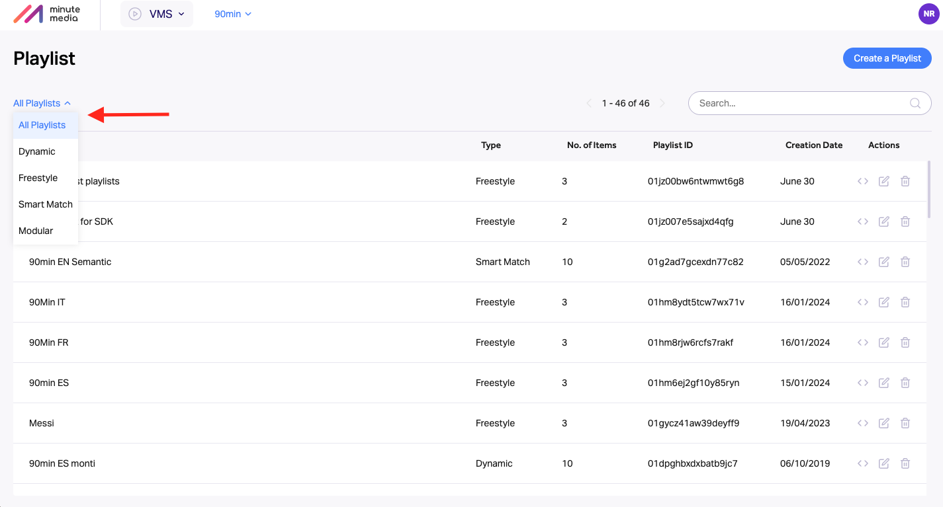Open embed code for 90Min FR
The height and width of the screenshot is (507, 943).
(x=862, y=342)
